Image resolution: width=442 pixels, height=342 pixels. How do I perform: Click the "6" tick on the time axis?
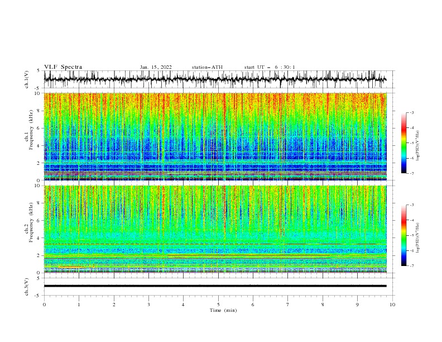point(253,305)
